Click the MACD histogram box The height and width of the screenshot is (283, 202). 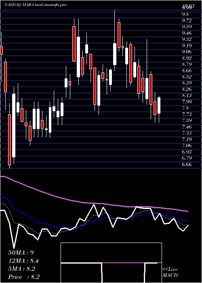pyautogui.click(x=111, y=263)
